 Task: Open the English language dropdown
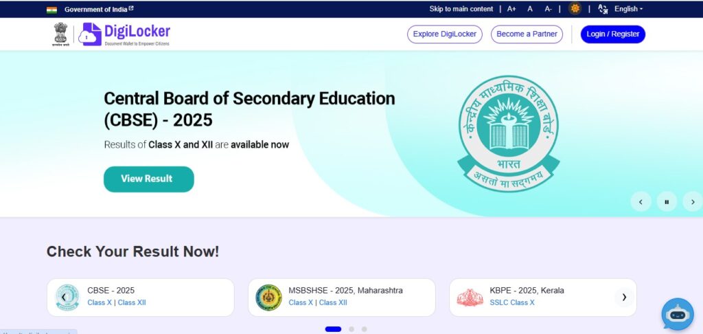[628, 9]
